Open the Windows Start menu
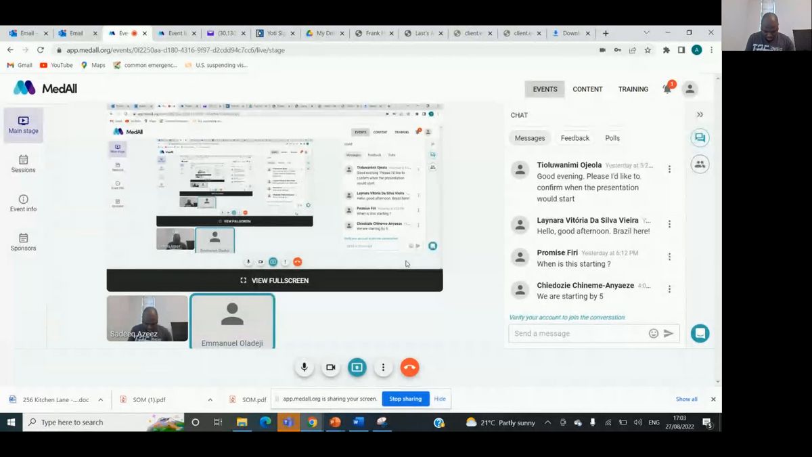 coord(12,422)
